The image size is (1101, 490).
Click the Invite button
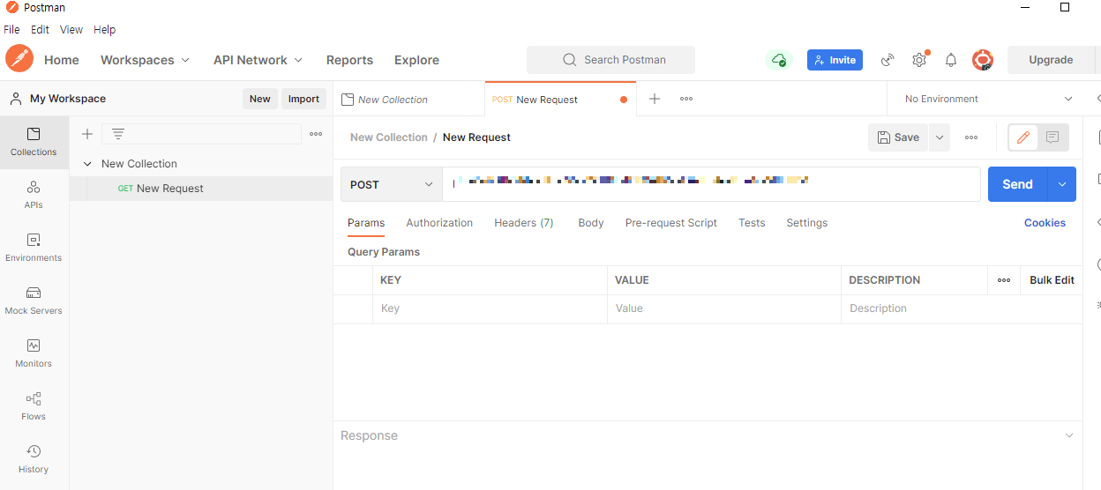(x=835, y=60)
